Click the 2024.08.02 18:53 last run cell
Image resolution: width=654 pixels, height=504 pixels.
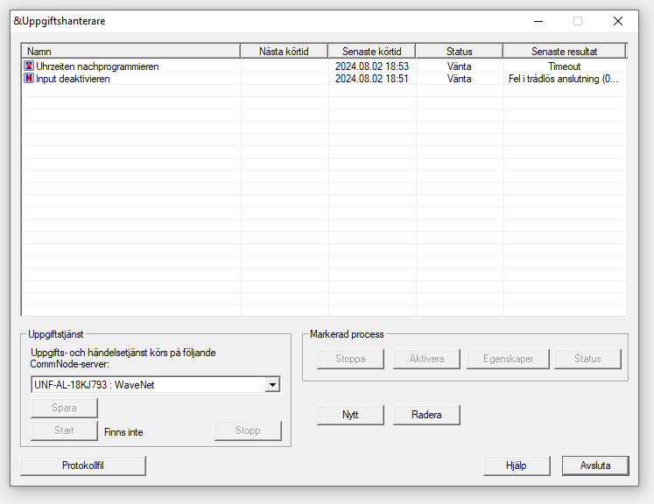[x=372, y=66]
